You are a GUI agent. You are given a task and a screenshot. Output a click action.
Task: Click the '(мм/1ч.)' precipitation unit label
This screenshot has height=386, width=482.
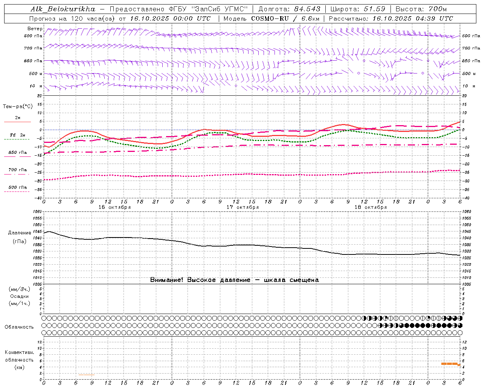click(x=20, y=303)
